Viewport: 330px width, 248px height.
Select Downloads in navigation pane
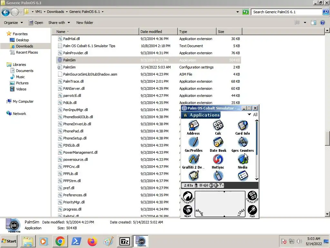pos(22,46)
